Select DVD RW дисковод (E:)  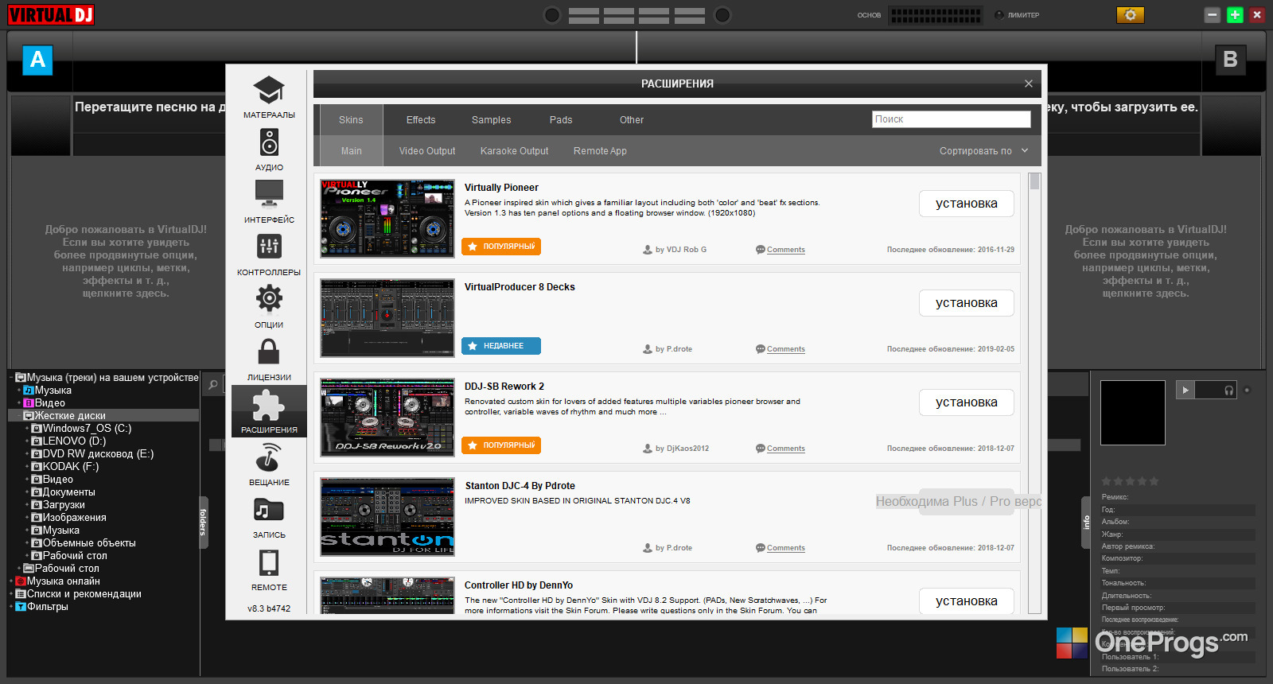pyautogui.click(x=98, y=454)
